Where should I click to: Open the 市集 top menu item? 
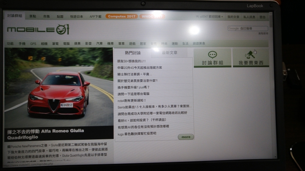click(47, 16)
